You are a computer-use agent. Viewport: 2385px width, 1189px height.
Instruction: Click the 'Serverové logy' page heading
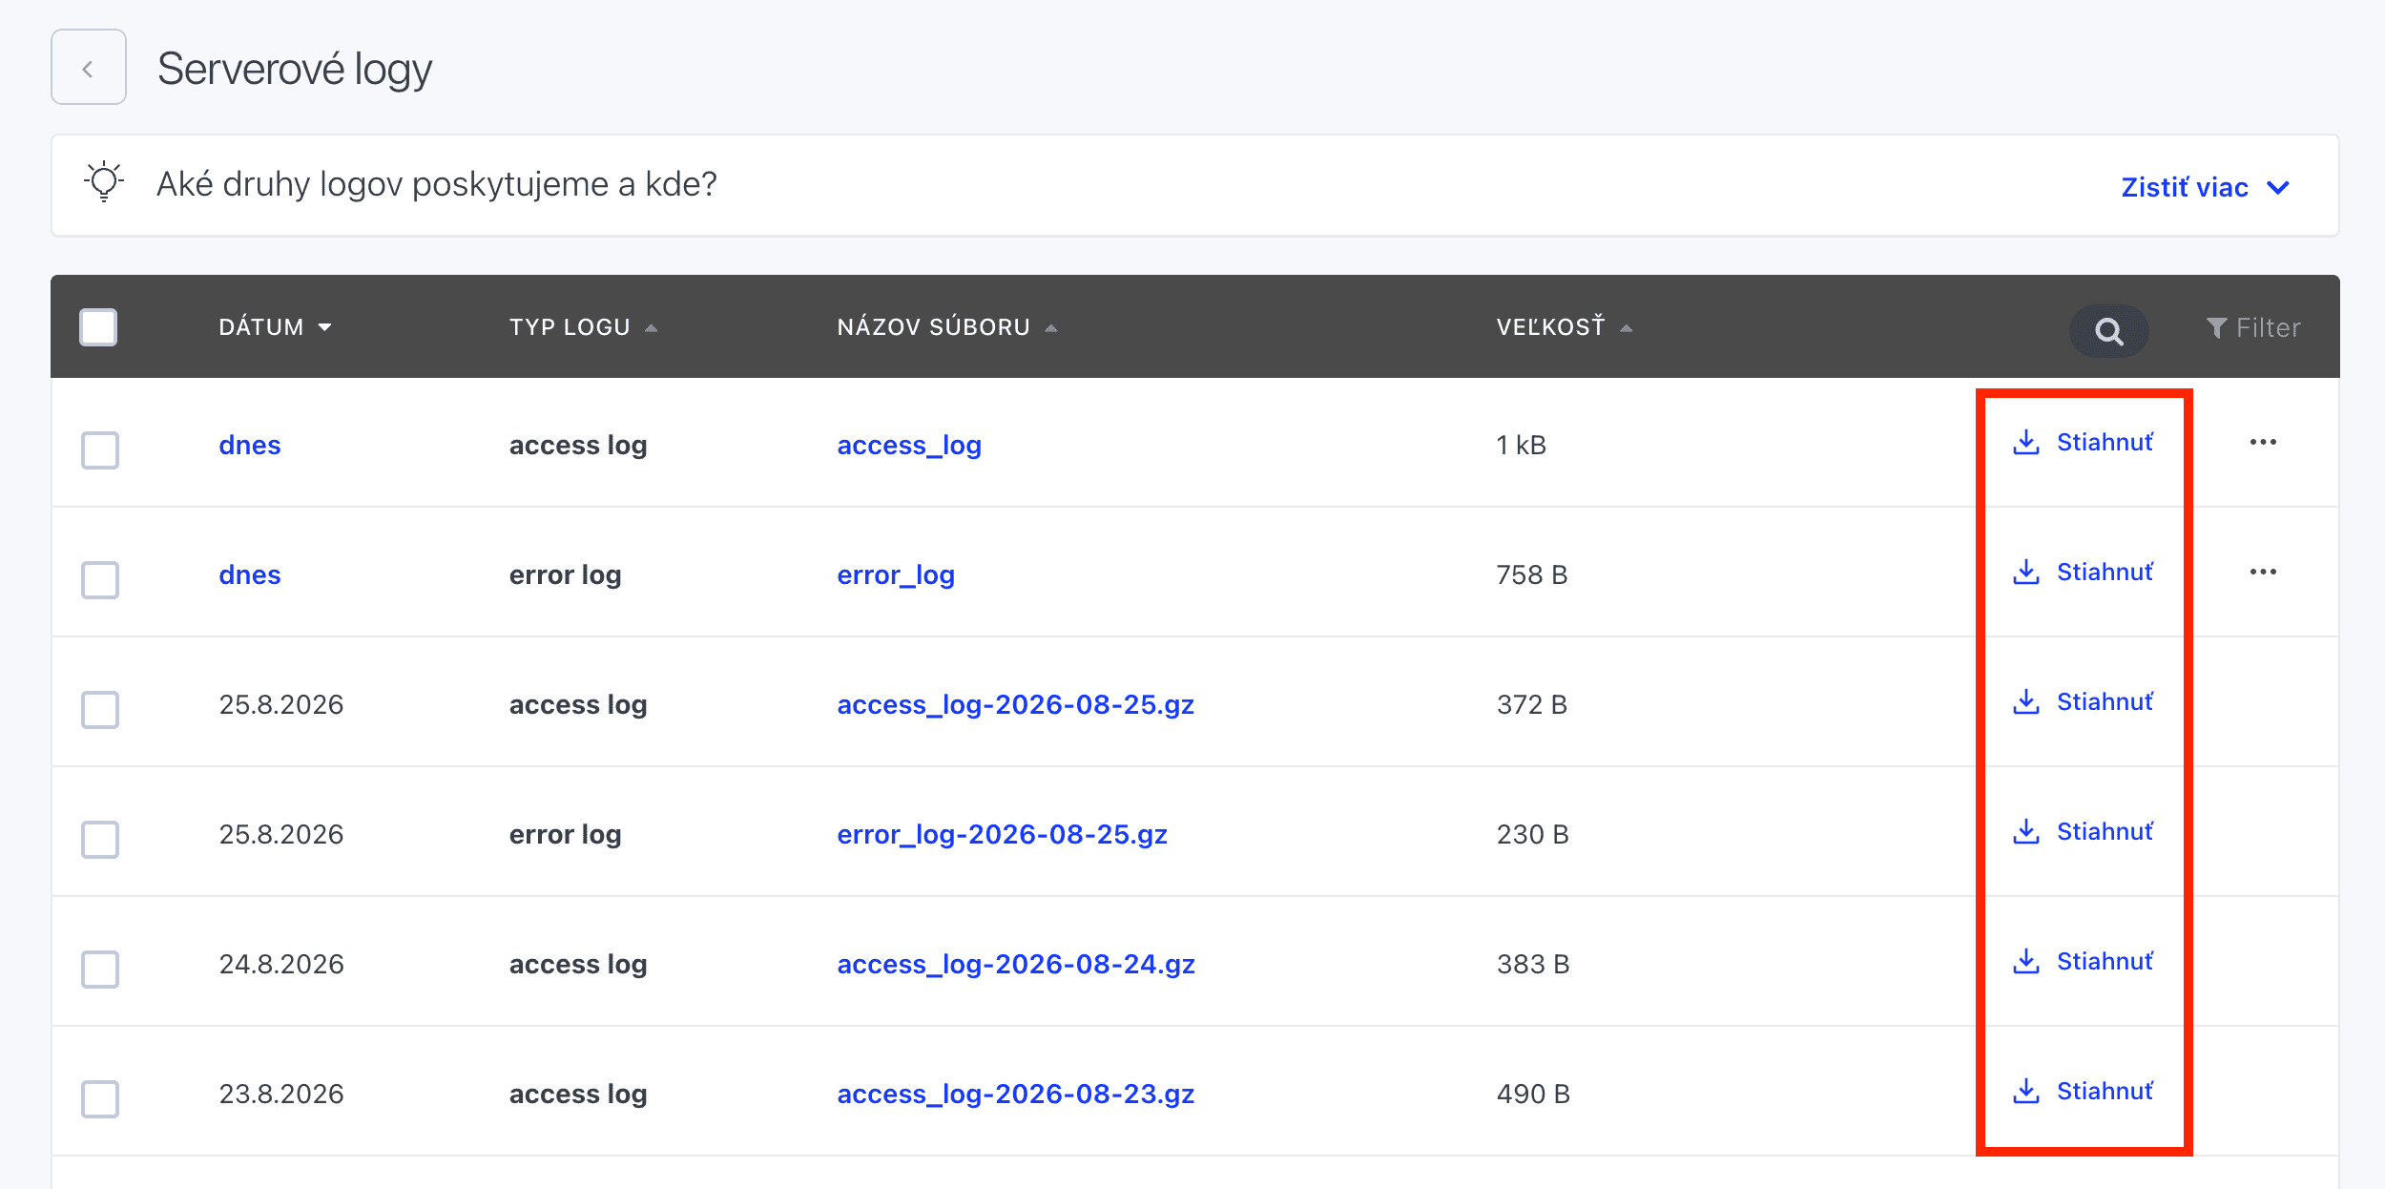[295, 70]
